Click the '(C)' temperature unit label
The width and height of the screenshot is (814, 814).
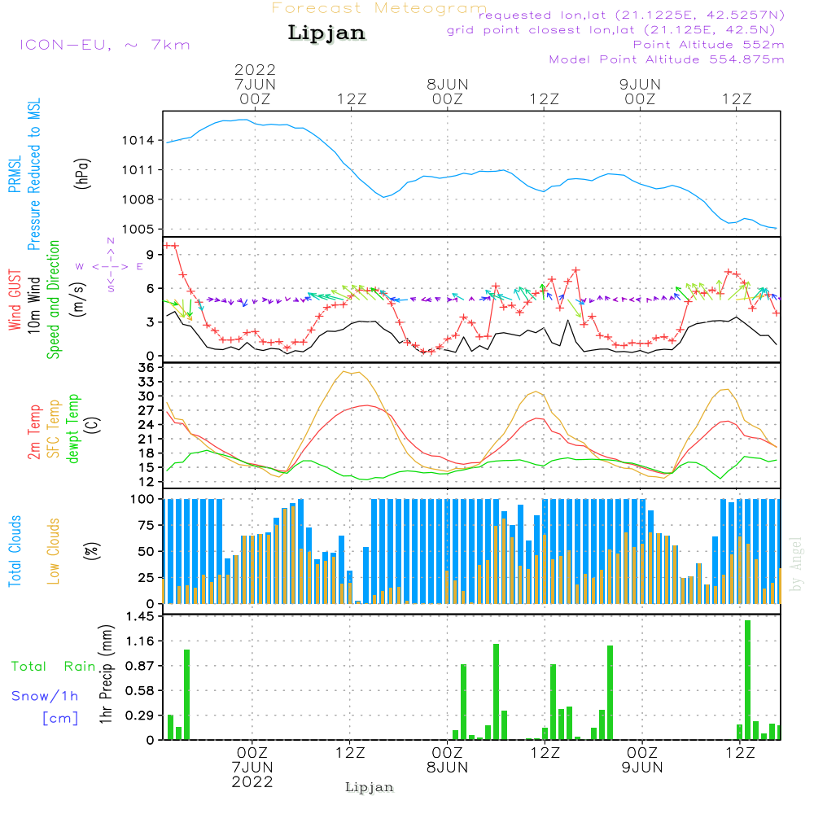coord(93,425)
